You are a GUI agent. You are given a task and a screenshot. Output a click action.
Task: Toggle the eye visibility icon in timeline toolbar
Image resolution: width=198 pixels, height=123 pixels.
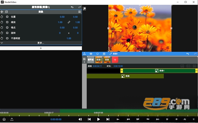pos(91,54)
